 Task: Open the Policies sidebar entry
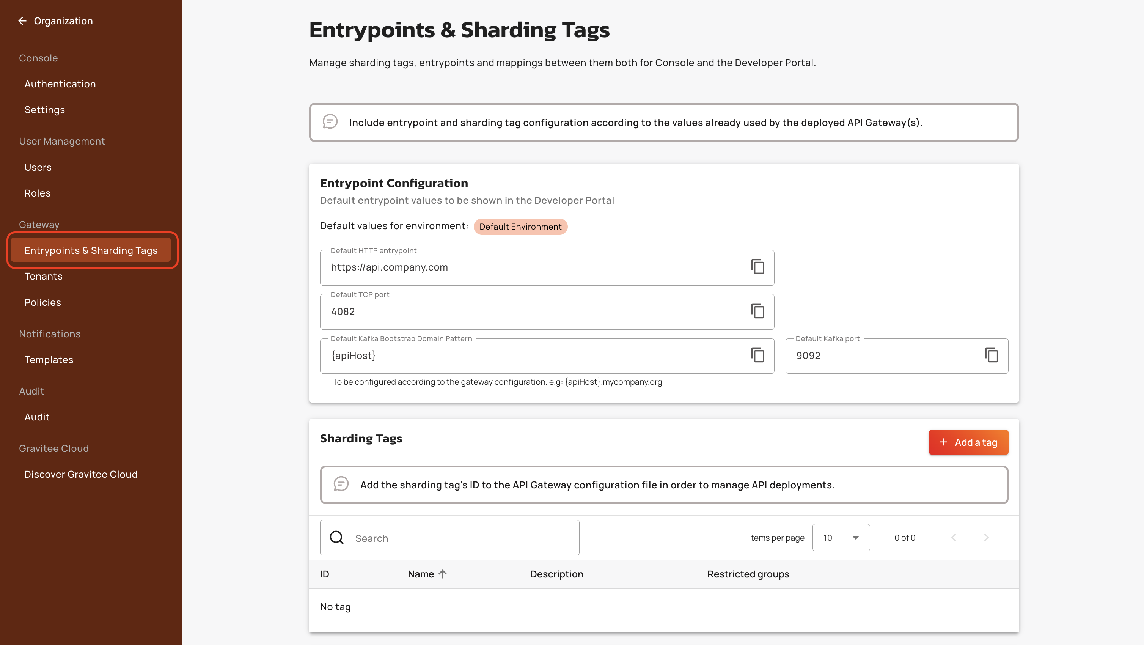(42, 302)
